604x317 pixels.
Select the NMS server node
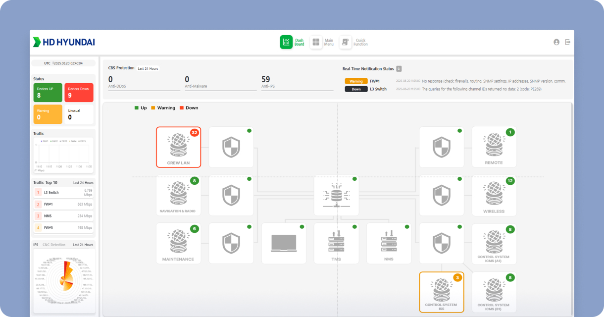tap(389, 243)
